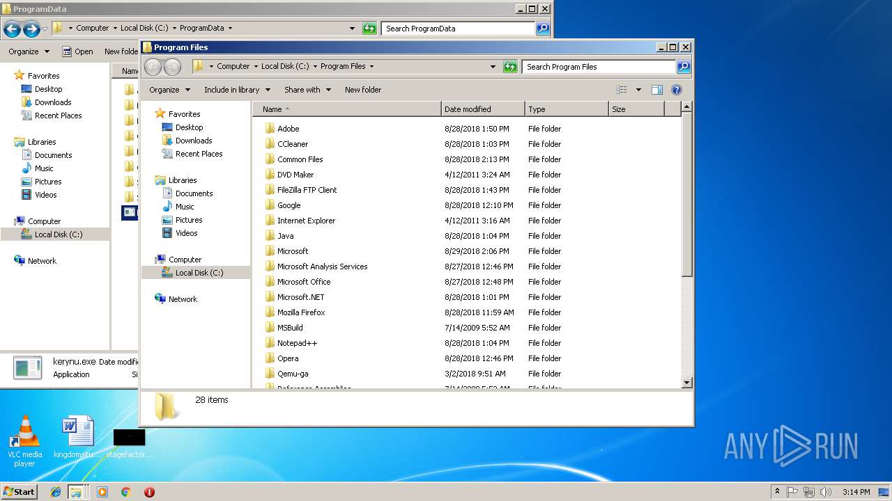This screenshot has width=892, height=501.
Task: Open Include in library dropdown
Action: (237, 90)
